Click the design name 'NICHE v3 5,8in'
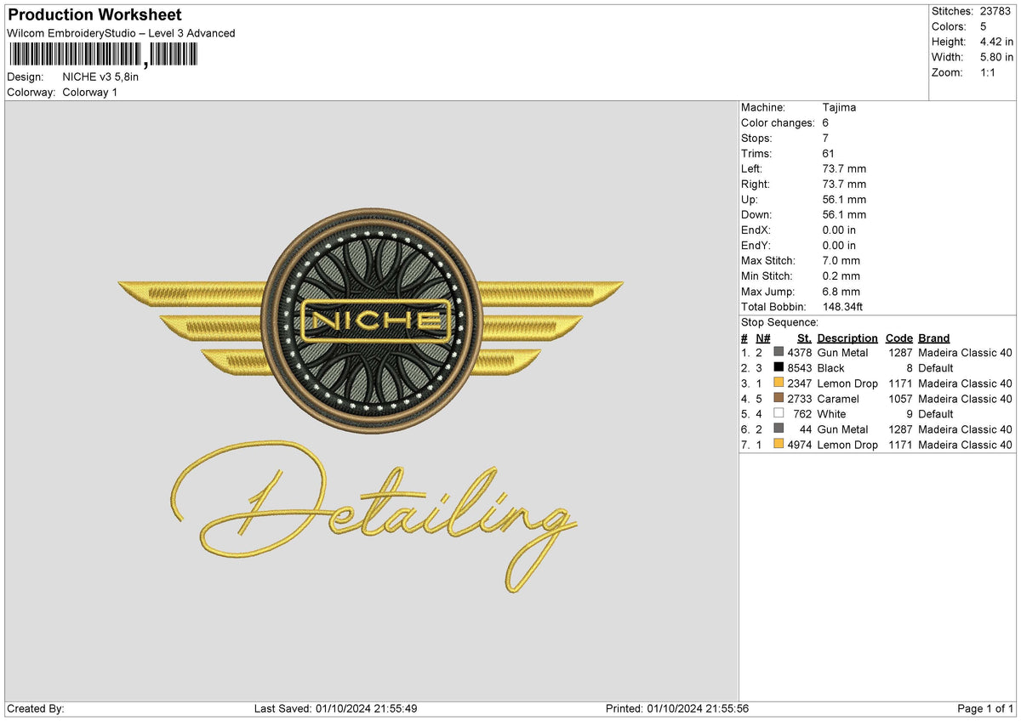1021x721 pixels. (100, 77)
